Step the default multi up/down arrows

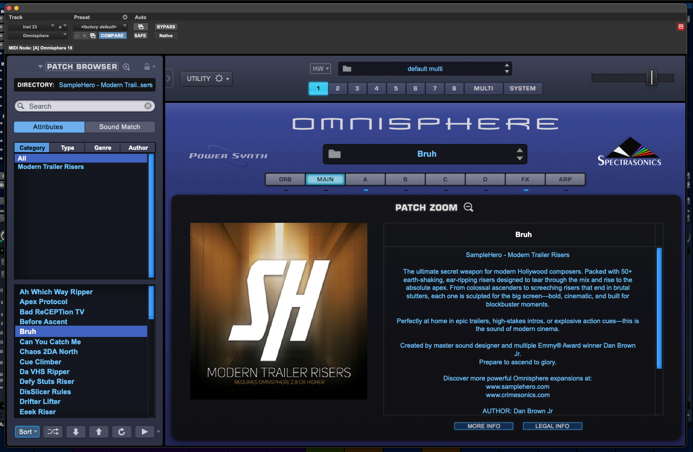tap(507, 69)
